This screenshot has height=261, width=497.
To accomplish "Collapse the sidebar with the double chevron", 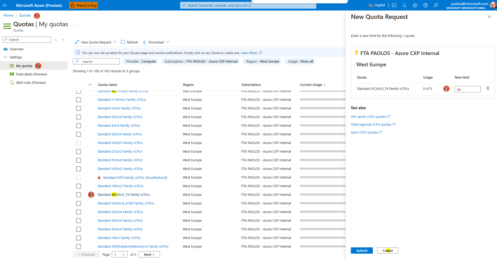I will (63, 40).
